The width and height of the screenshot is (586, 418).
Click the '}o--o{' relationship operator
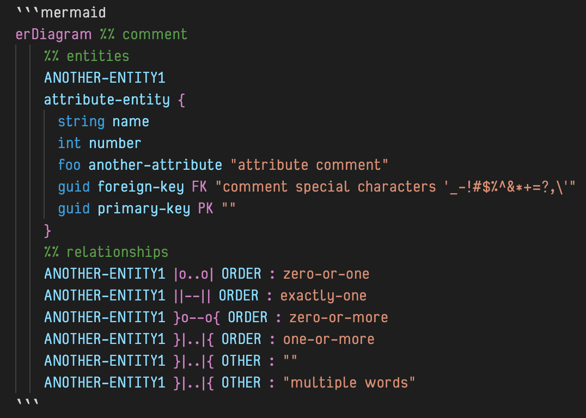[197, 317]
